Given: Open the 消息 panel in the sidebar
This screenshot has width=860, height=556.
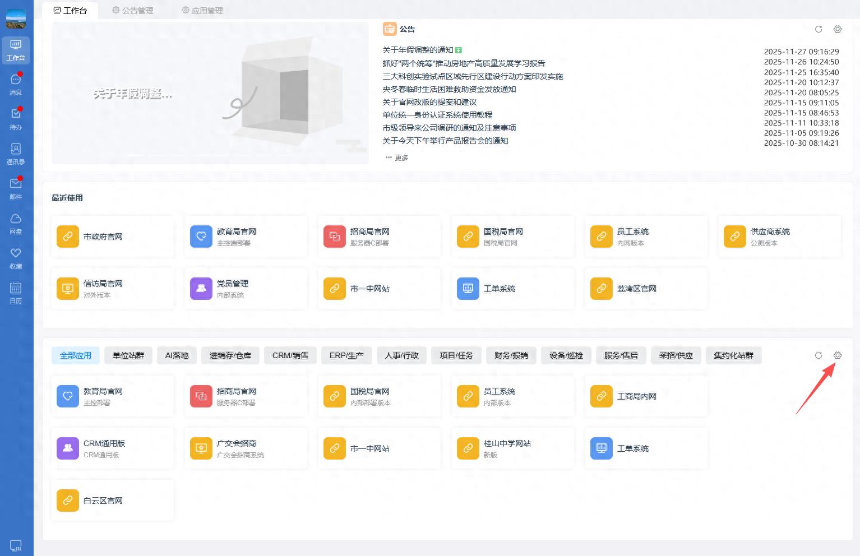Looking at the screenshot, I should pyautogui.click(x=16, y=83).
